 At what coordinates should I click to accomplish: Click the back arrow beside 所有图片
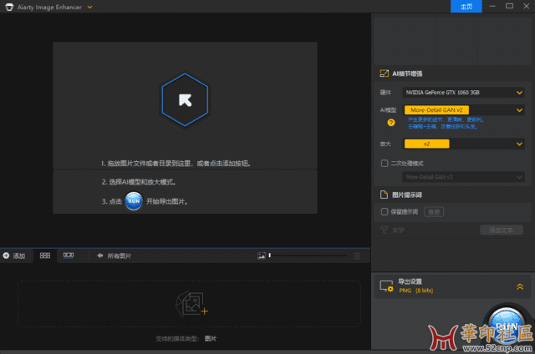pos(100,255)
